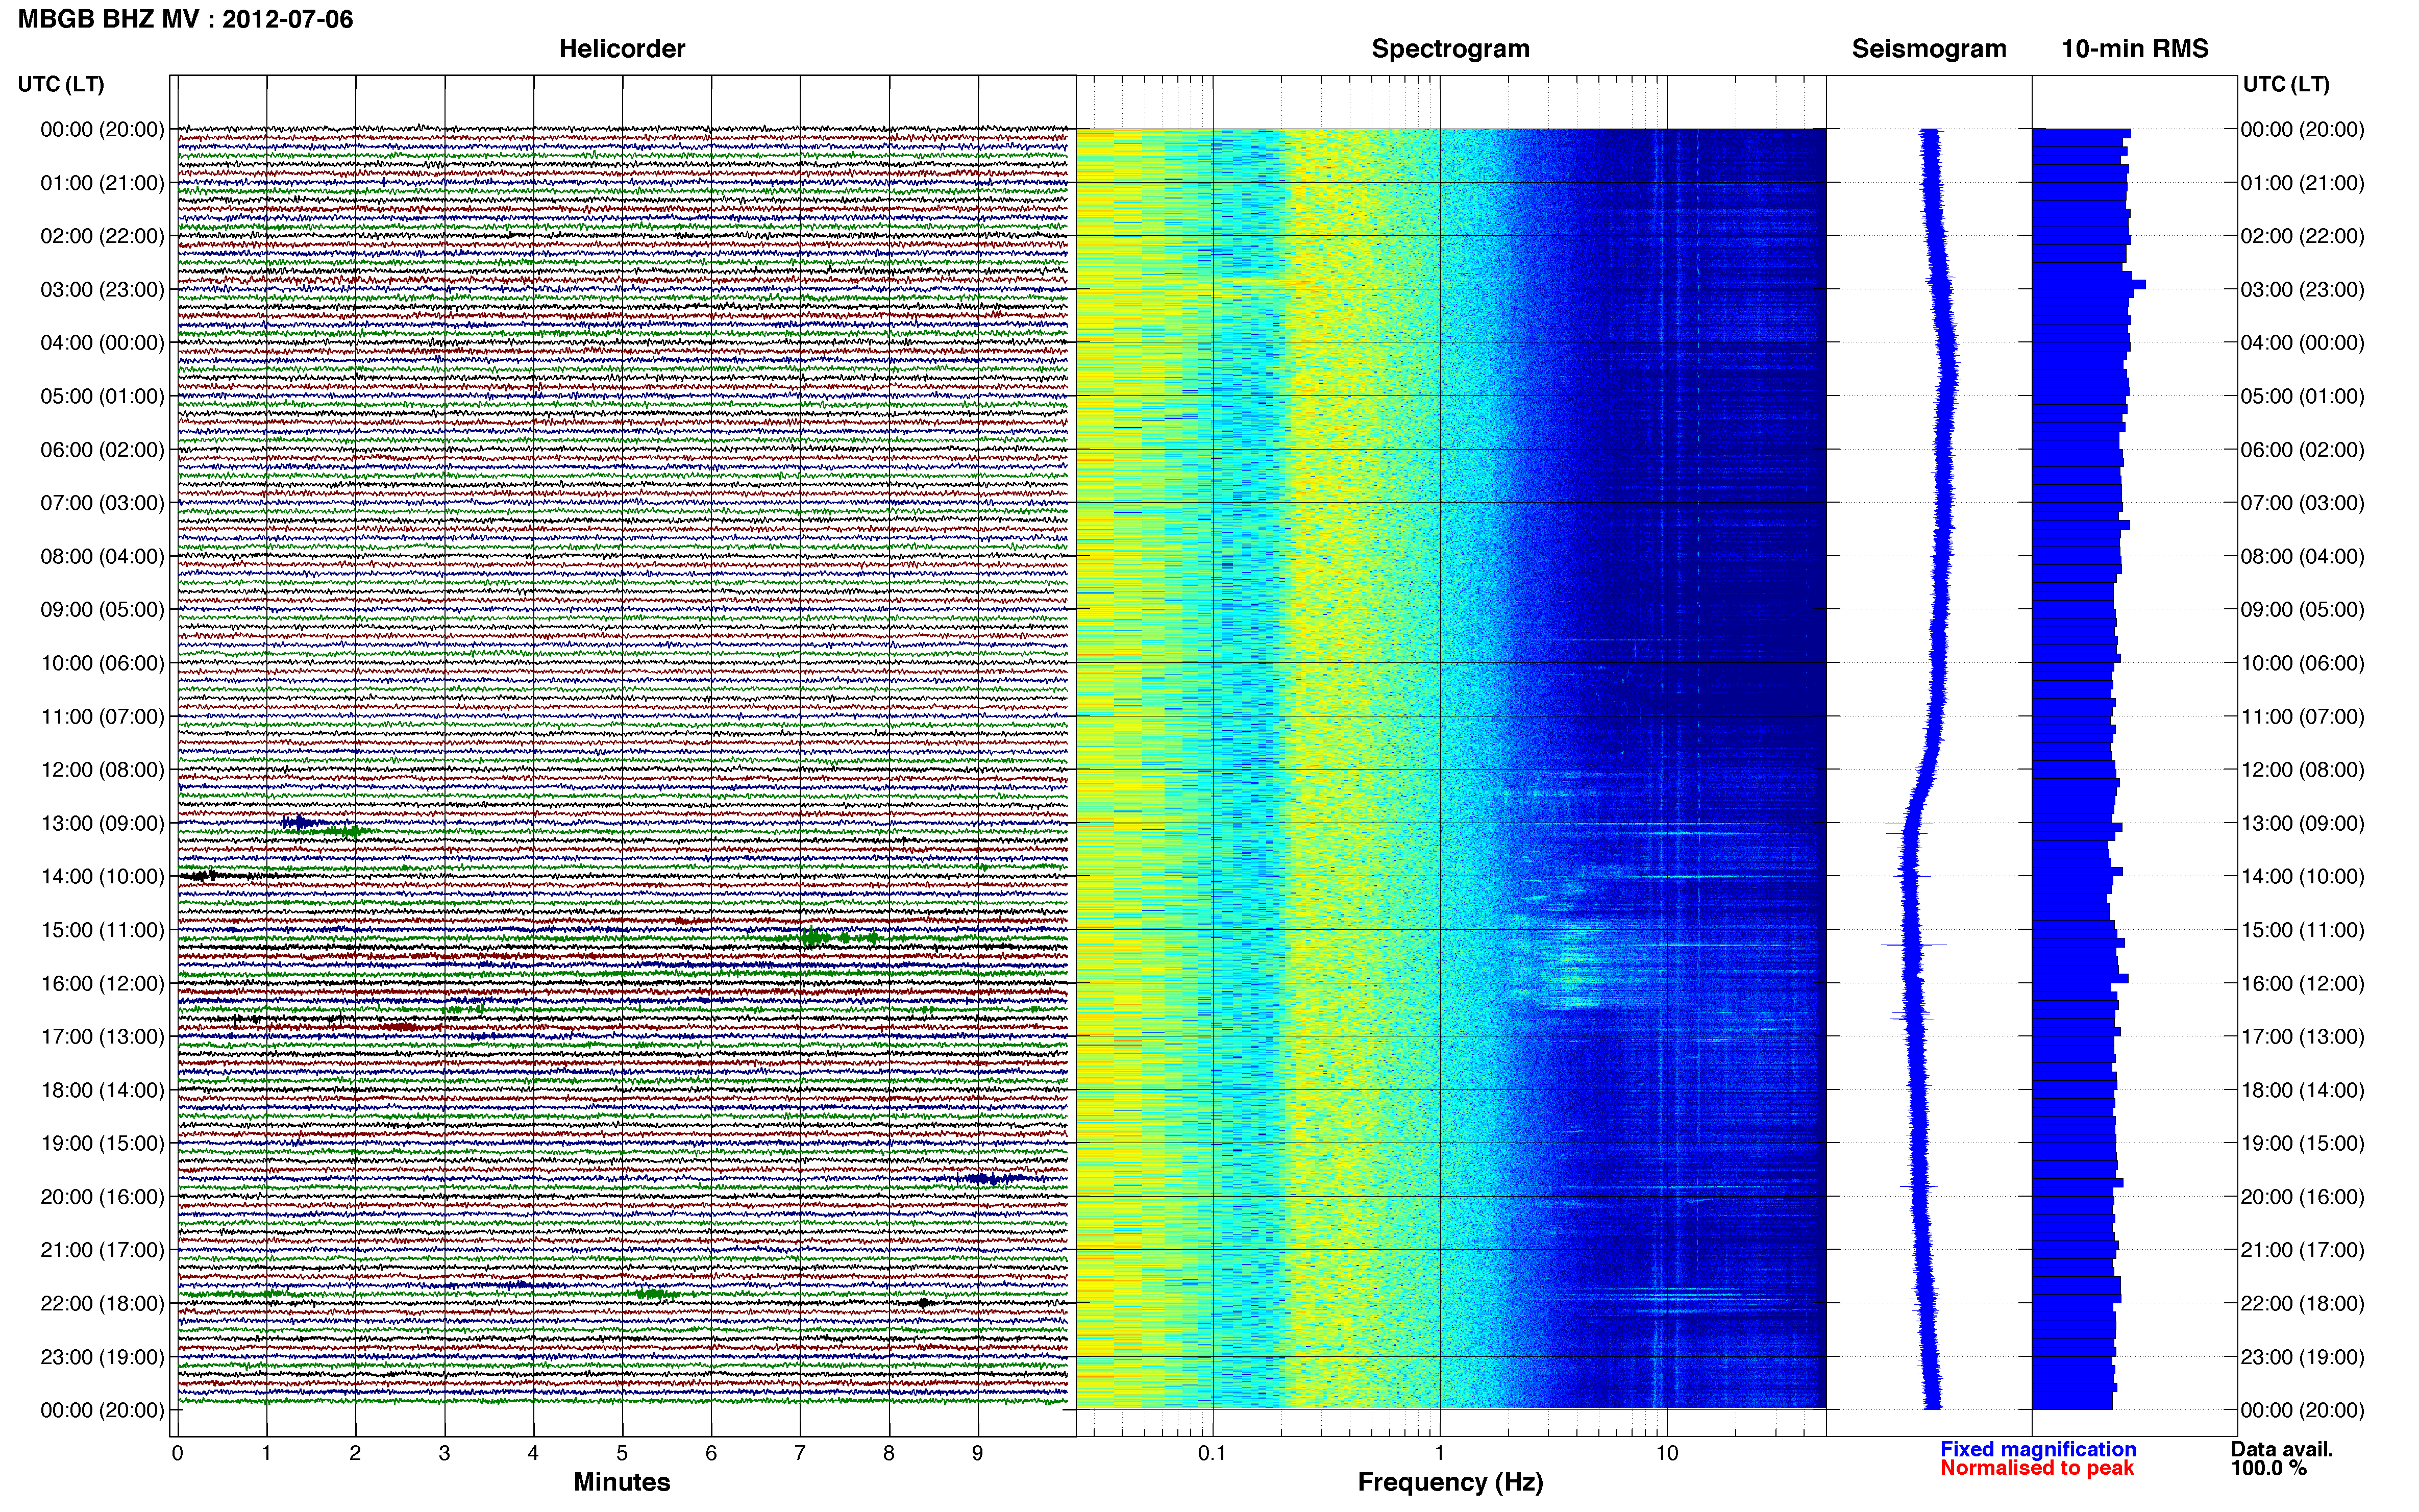Click the 'UTC (LT)' label beside the RMS panel
This screenshot has height=1512, width=2419.
[x=2286, y=84]
